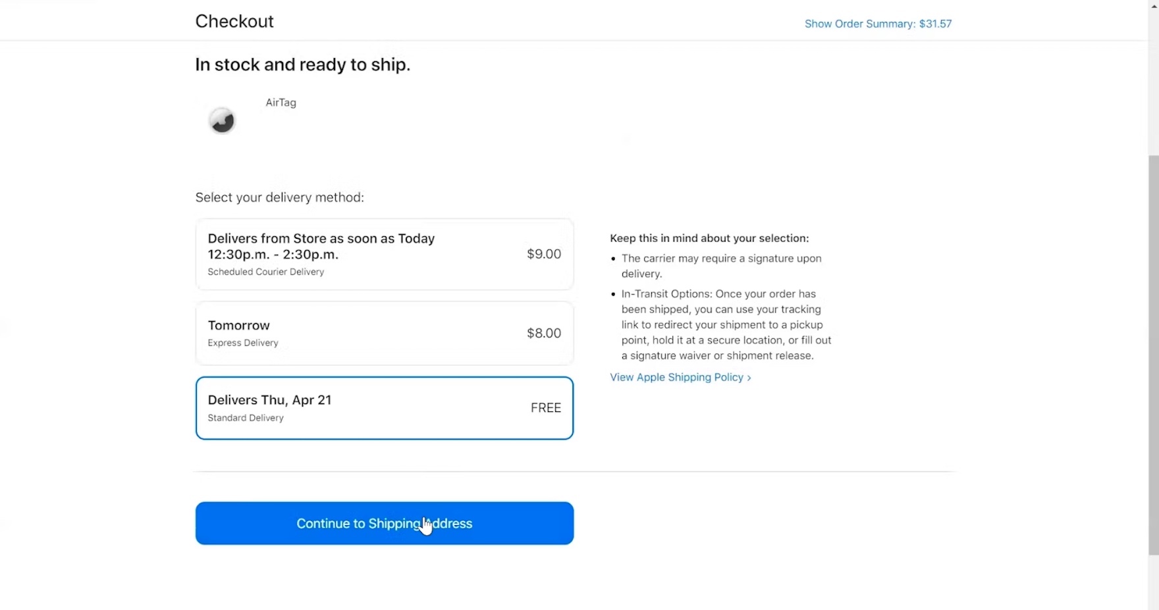Click the page vertical scrollbar
1159x610 pixels.
click(1153, 355)
